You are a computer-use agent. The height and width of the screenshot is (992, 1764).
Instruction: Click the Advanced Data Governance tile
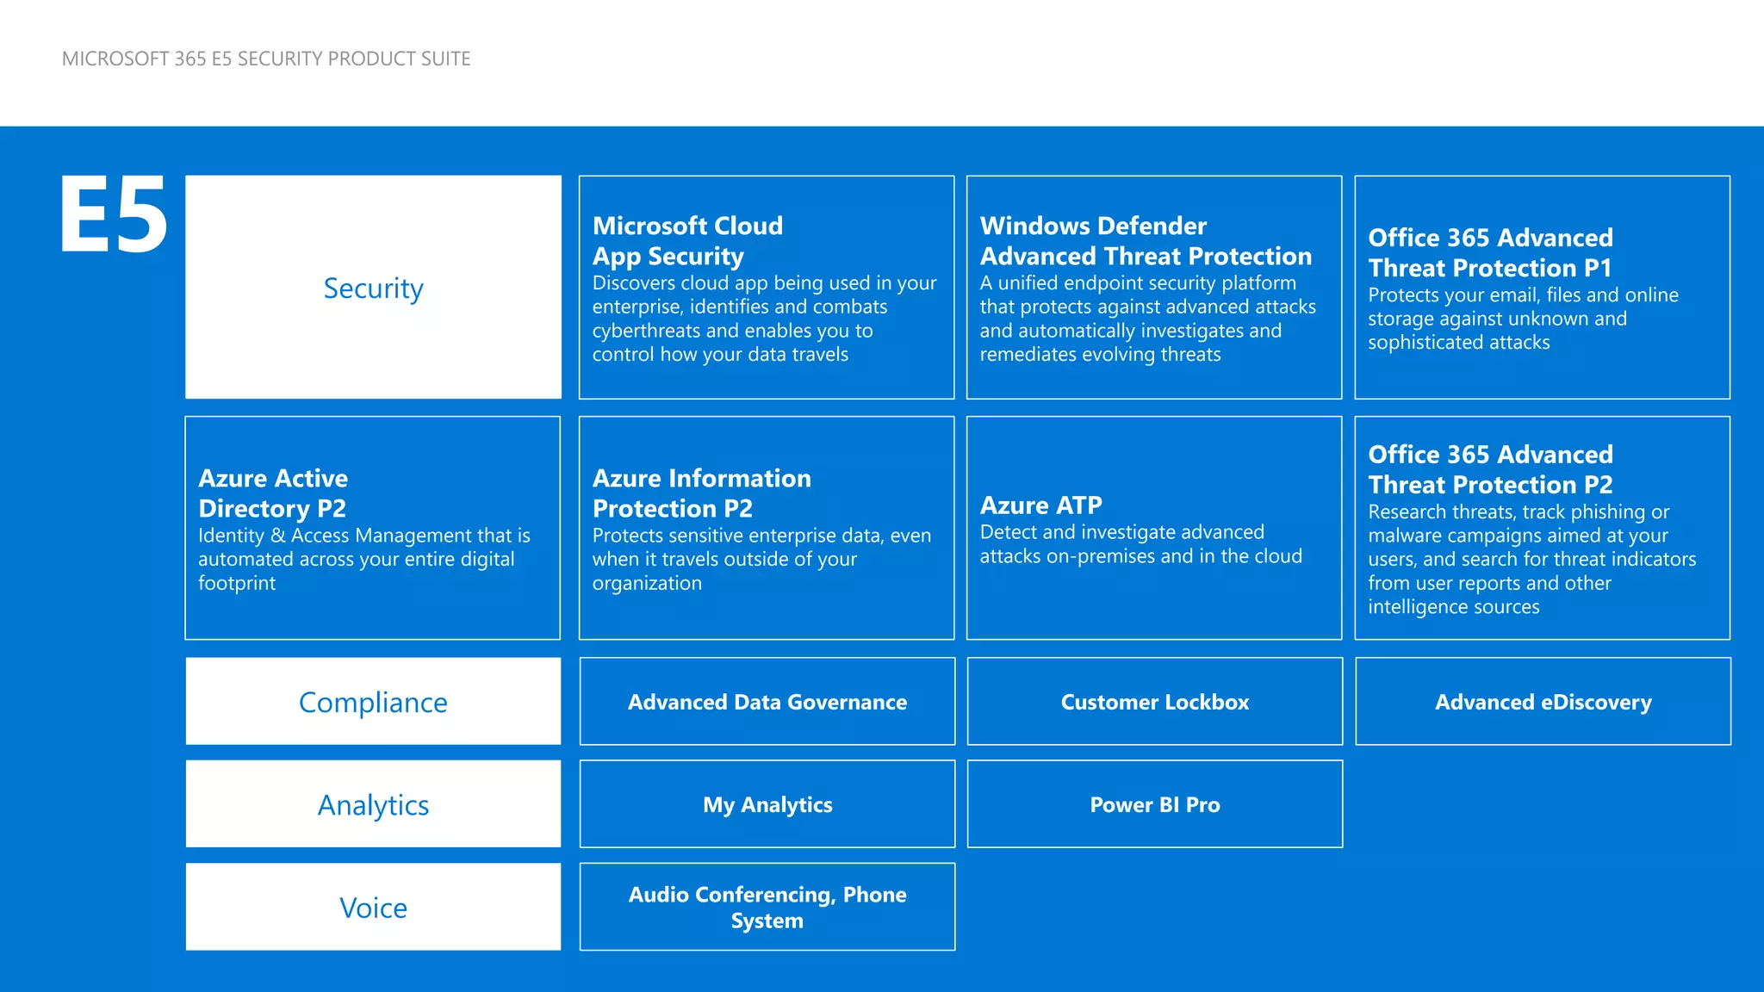pyautogui.click(x=767, y=701)
